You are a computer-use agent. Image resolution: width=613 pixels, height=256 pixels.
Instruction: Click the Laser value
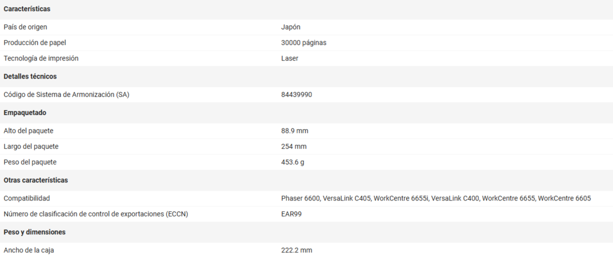[x=289, y=58]
